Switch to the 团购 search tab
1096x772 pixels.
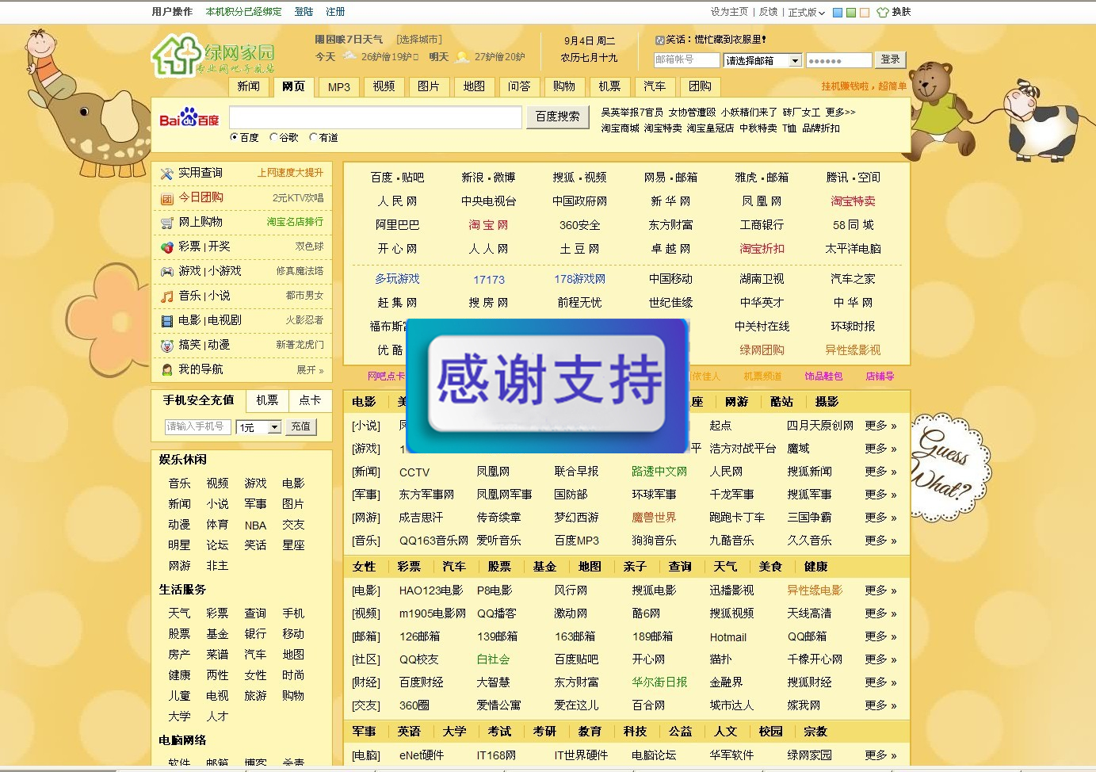pyautogui.click(x=700, y=86)
